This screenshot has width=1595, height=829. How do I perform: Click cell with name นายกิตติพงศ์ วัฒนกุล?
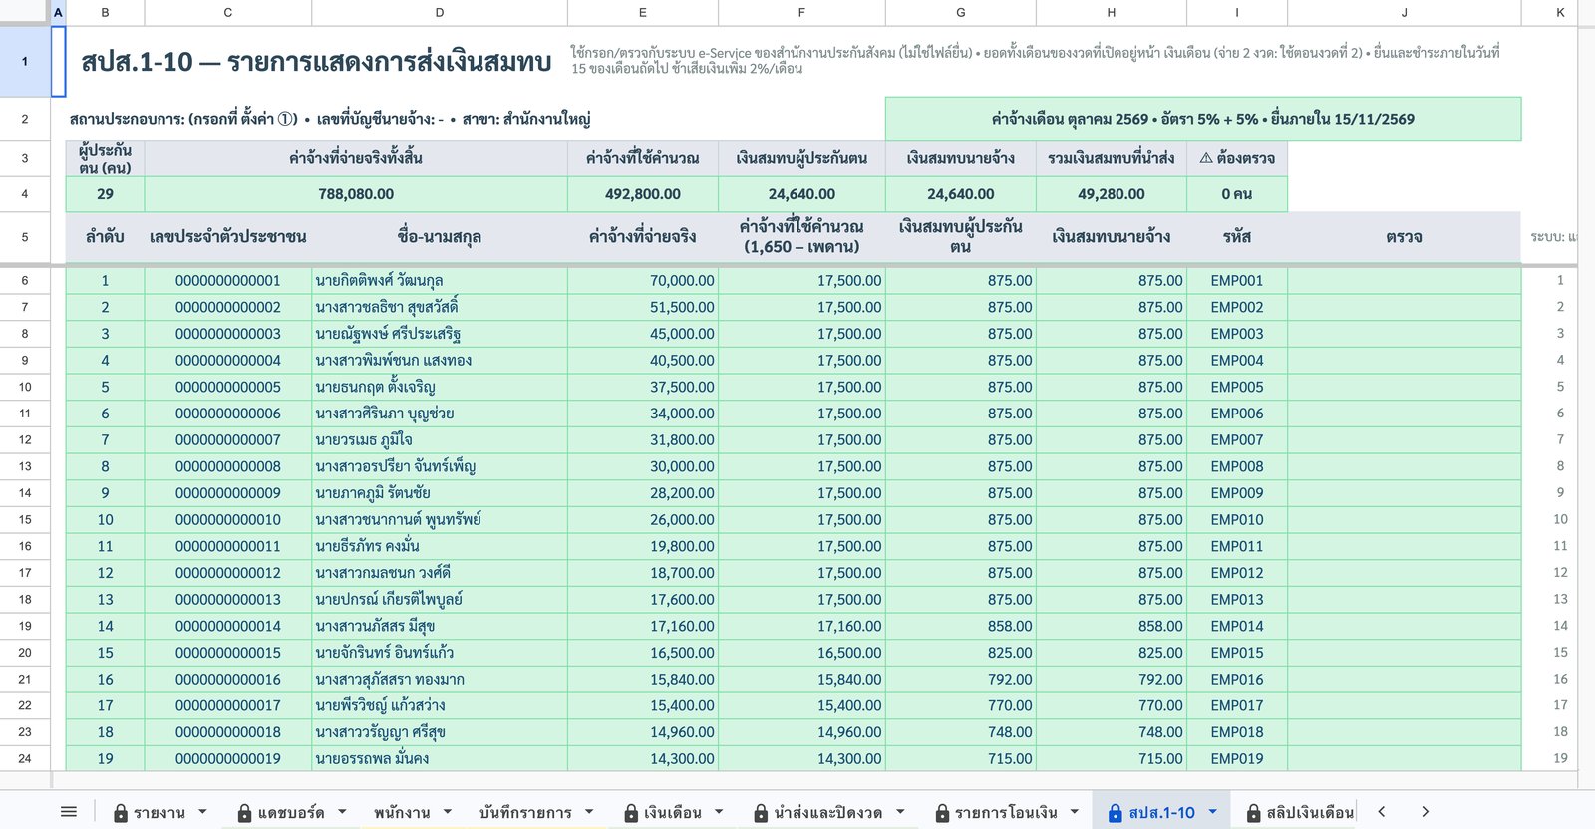point(440,281)
